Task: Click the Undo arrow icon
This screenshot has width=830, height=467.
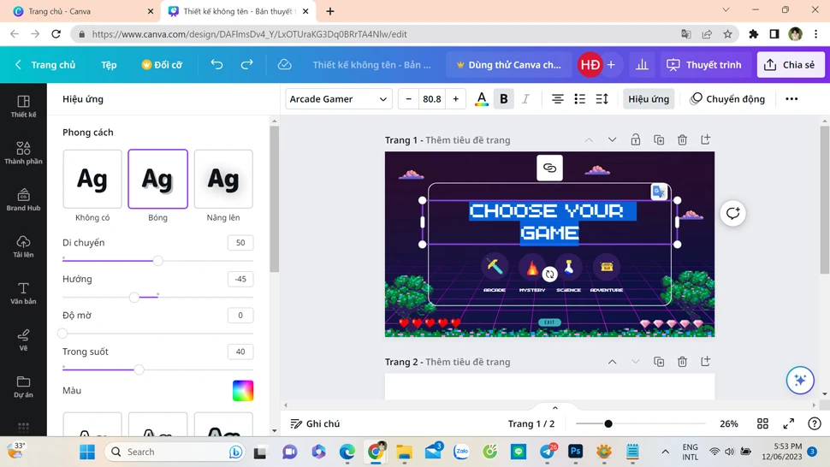Action: tap(217, 65)
